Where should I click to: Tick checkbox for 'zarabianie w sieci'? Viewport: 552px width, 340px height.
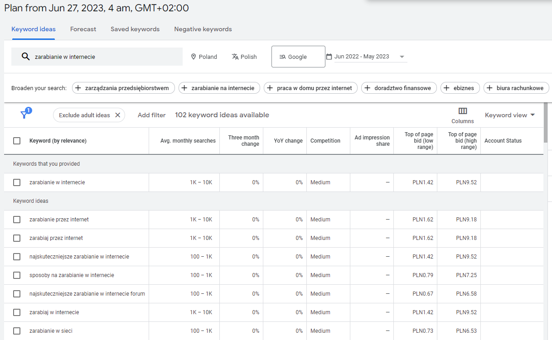click(17, 331)
